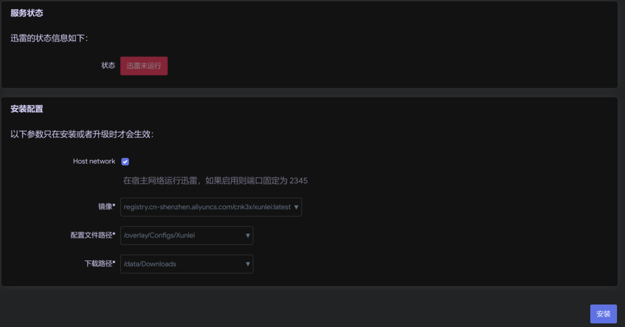Click the 镜像* field label
Image resolution: width=625 pixels, height=327 pixels.
coord(107,207)
